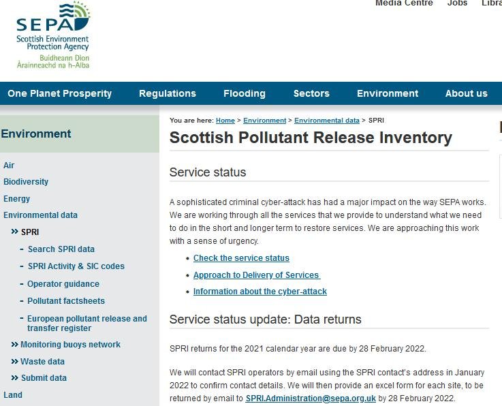This screenshot has height=406, width=502.
Task: Open the Sectors navigation item
Action: [x=311, y=93]
